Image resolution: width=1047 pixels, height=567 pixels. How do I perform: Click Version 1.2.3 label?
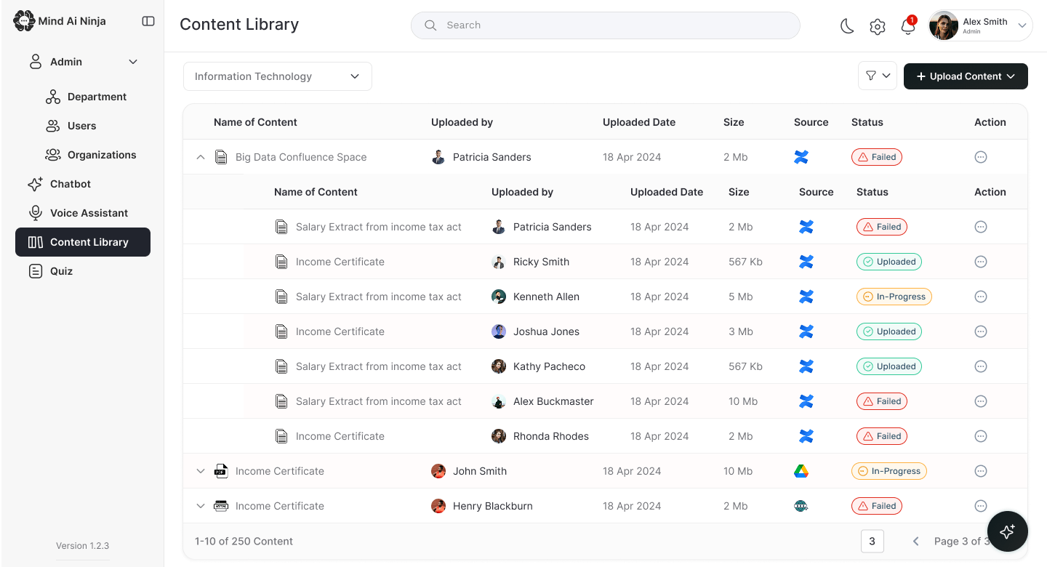tap(82, 546)
